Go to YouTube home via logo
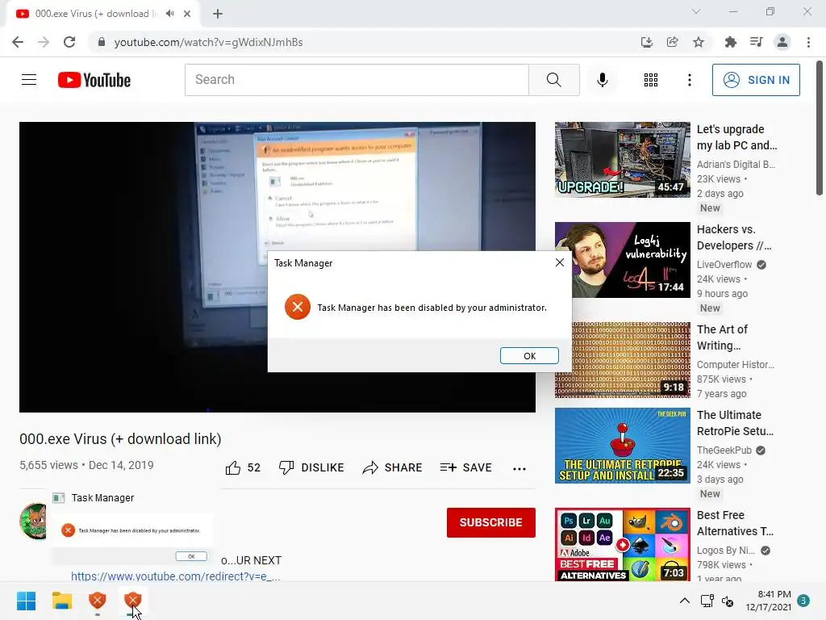 94,80
